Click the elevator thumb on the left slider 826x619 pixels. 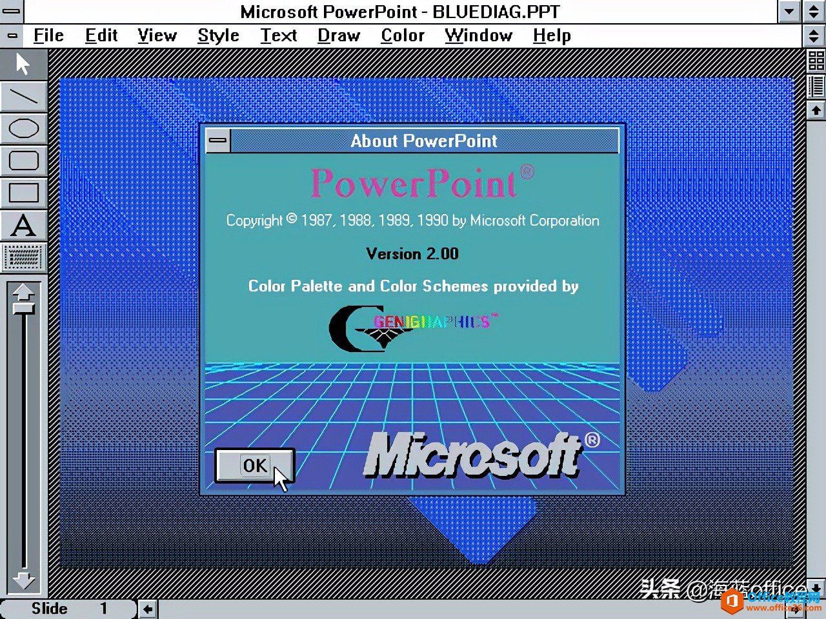pyautogui.click(x=24, y=309)
